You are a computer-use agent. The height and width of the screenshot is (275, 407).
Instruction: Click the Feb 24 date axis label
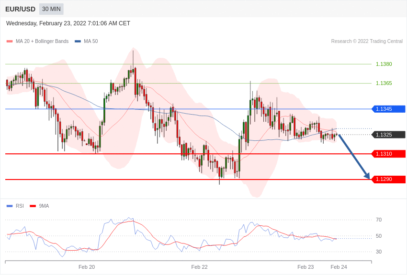[339, 267]
